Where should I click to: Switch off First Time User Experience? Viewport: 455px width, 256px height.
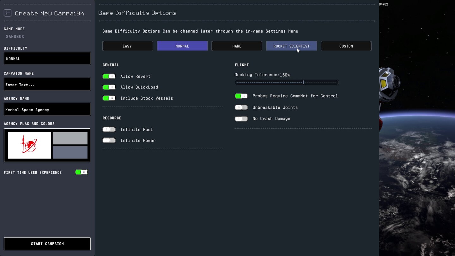[81, 172]
